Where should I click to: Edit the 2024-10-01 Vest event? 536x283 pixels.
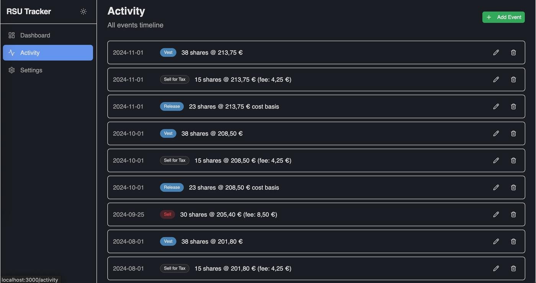click(x=496, y=134)
